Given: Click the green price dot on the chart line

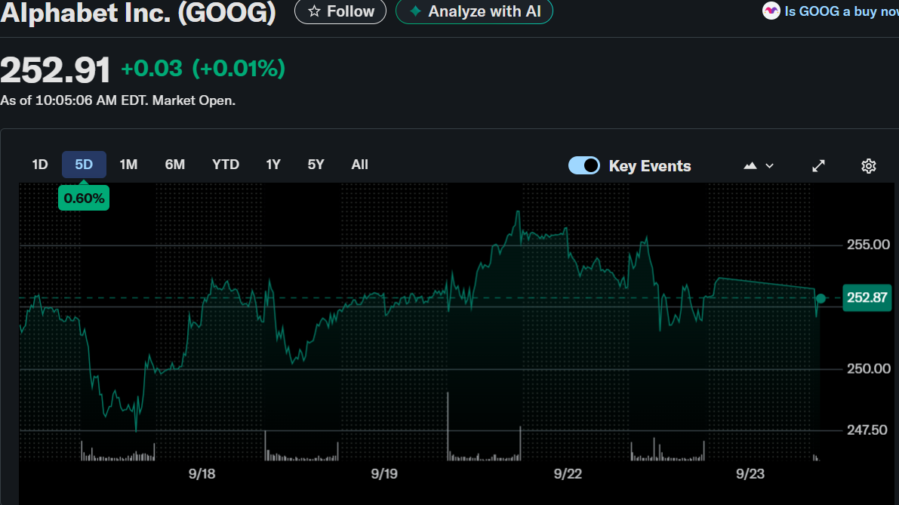Looking at the screenshot, I should 820,298.
